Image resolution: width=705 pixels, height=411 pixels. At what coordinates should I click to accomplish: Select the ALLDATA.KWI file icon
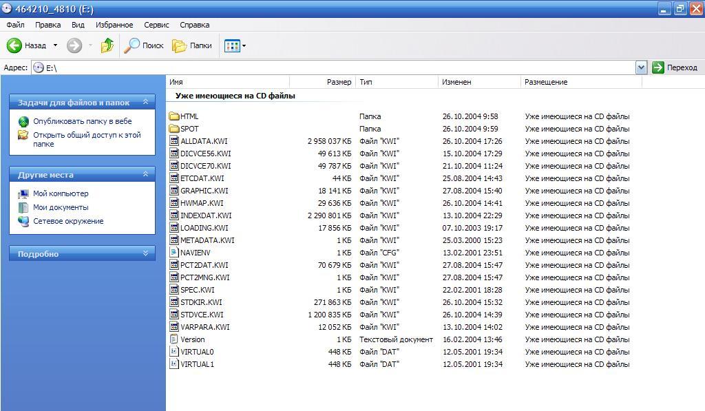(173, 141)
